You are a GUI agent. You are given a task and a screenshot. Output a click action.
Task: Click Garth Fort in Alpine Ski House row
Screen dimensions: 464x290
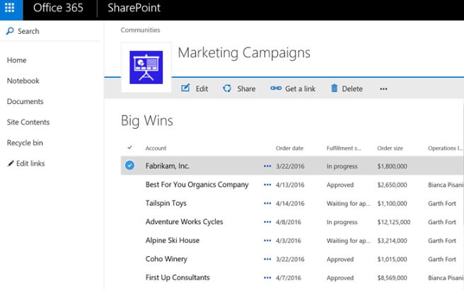coord(442,240)
